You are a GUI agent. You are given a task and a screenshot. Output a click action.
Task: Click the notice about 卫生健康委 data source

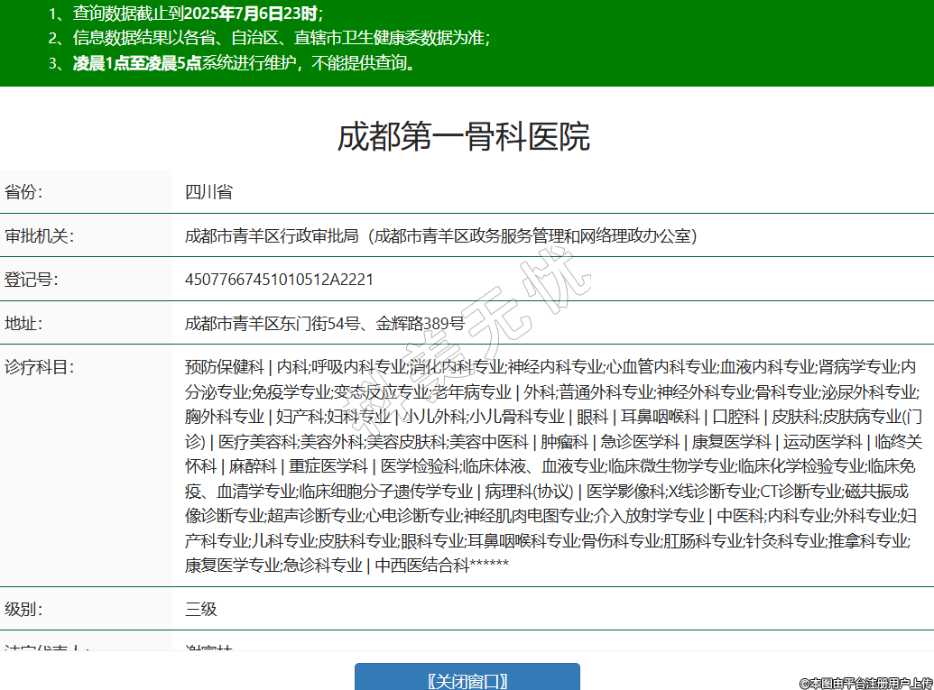pos(269,38)
